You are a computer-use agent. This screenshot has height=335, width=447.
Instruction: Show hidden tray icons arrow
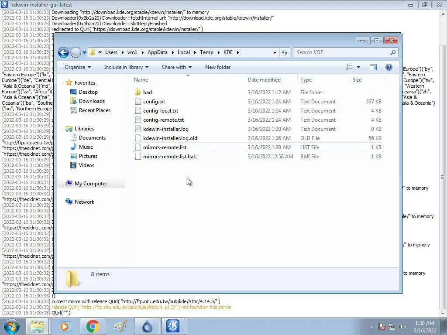click(x=371, y=327)
